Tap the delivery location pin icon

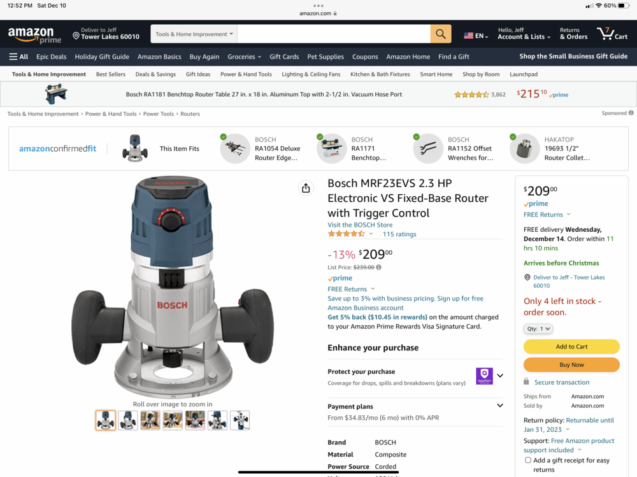76,36
